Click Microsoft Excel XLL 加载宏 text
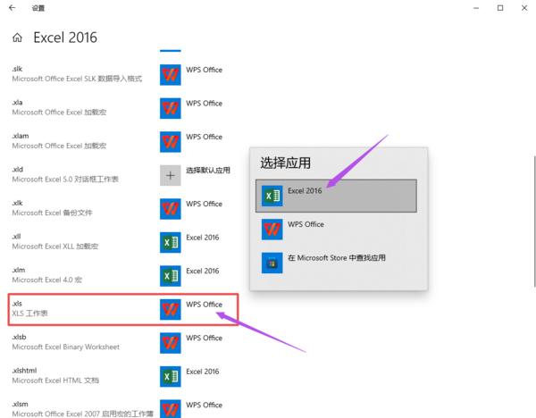 tap(55, 247)
